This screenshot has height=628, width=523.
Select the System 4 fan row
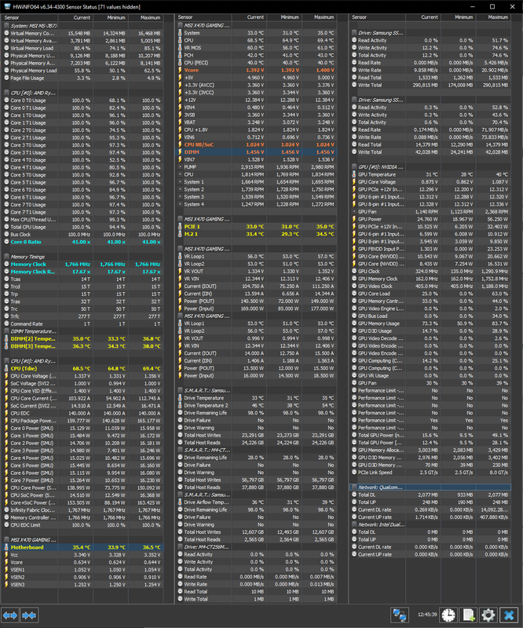click(257, 204)
